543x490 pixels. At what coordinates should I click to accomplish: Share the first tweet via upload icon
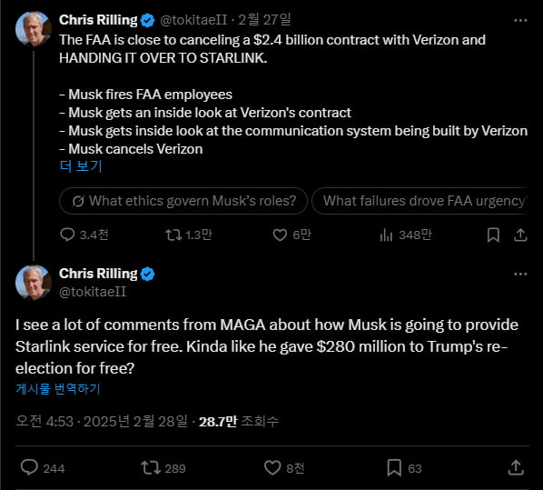(520, 235)
